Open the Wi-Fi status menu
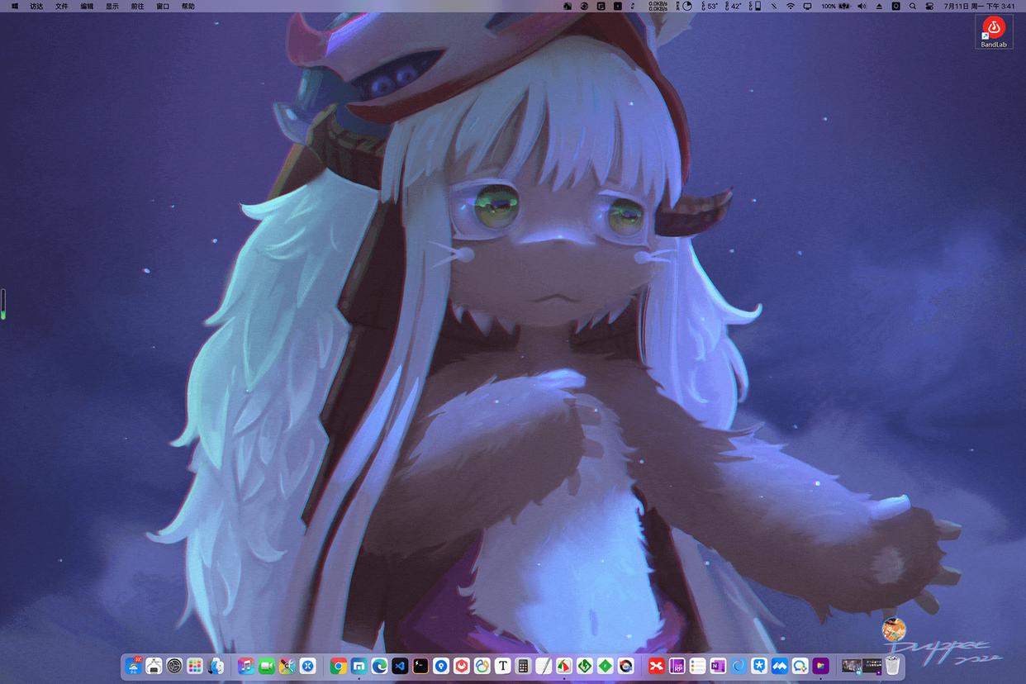This screenshot has height=684, width=1026. [x=790, y=6]
